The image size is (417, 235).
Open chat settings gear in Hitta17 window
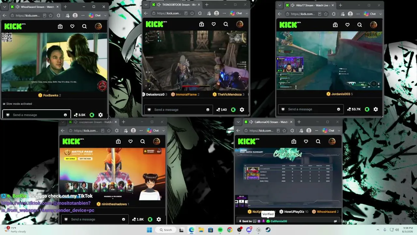376,109
